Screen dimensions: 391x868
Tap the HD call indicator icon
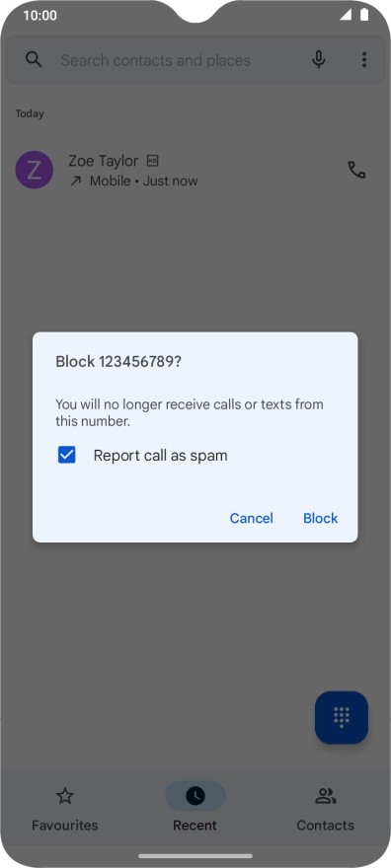pos(152,161)
